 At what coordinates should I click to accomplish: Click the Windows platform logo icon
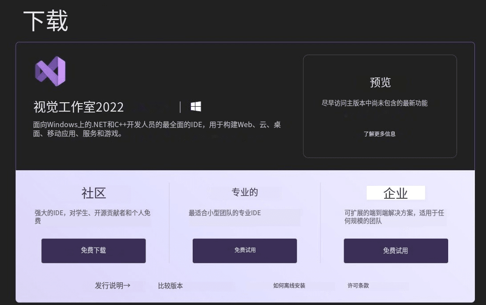[x=196, y=107]
